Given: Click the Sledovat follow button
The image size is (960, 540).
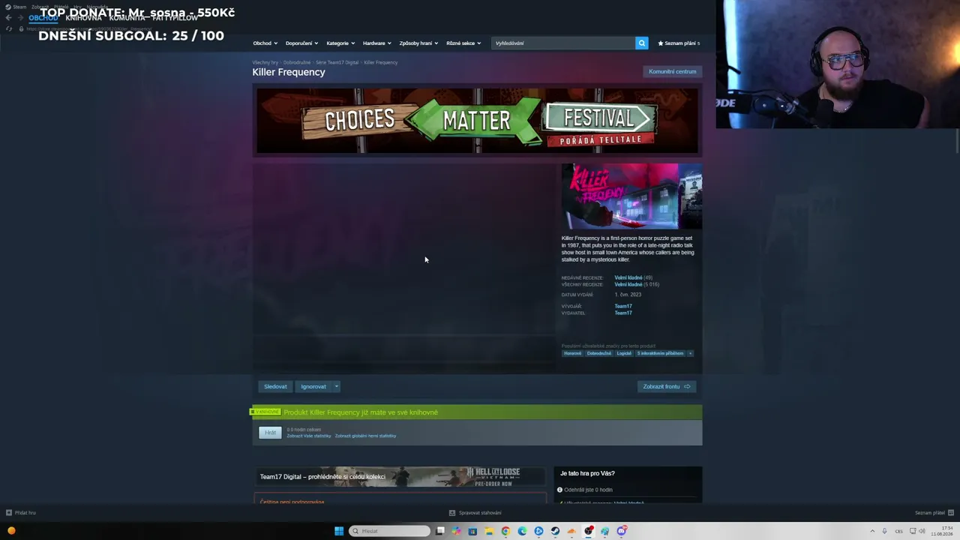Looking at the screenshot, I should (275, 386).
